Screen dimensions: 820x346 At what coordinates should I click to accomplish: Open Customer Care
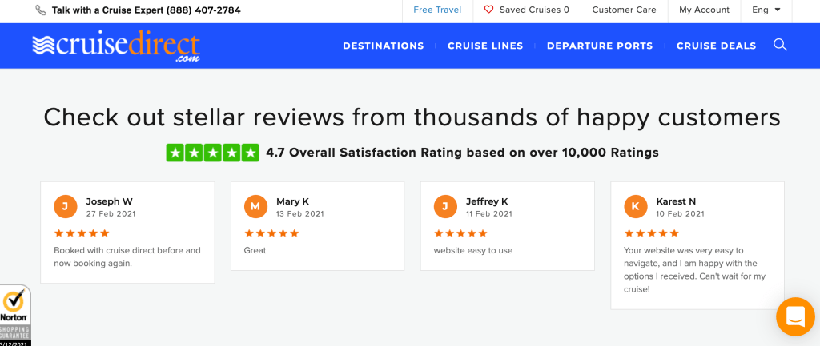(x=624, y=10)
